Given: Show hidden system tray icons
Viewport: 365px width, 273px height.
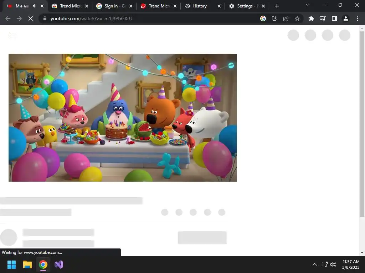Looking at the screenshot, I should coord(314,264).
